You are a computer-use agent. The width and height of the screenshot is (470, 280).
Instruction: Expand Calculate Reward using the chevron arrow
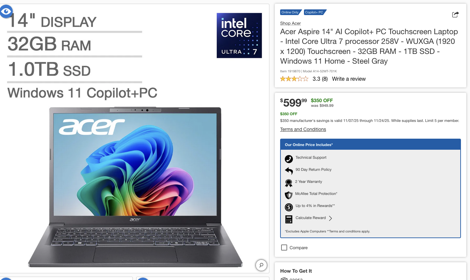click(330, 218)
